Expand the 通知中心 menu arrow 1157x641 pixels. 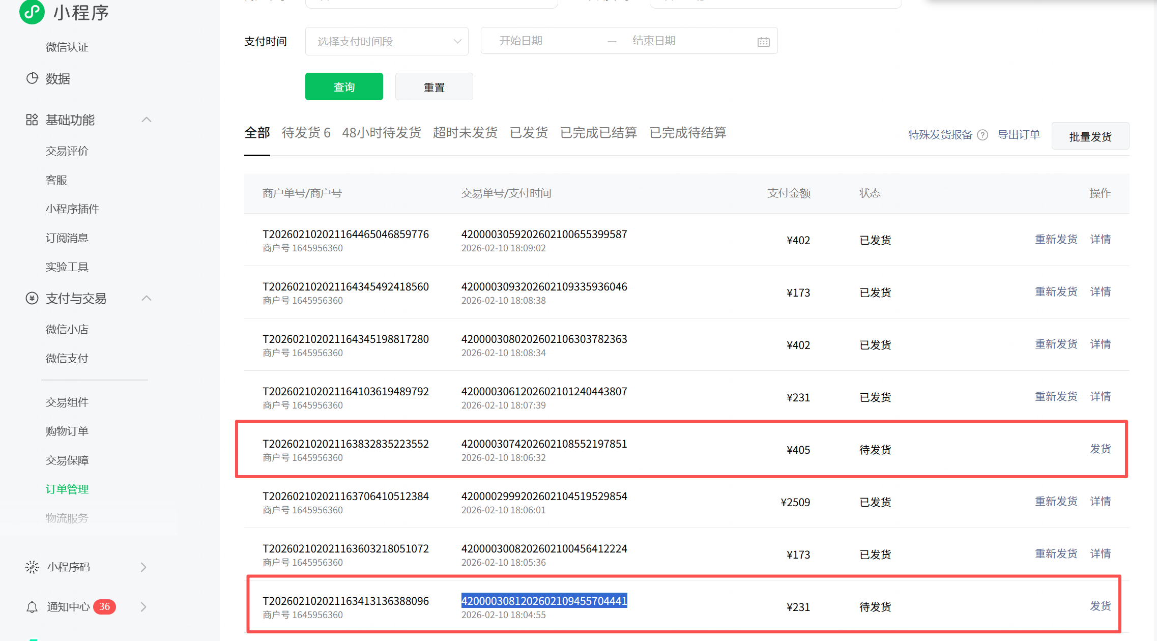[x=143, y=606]
